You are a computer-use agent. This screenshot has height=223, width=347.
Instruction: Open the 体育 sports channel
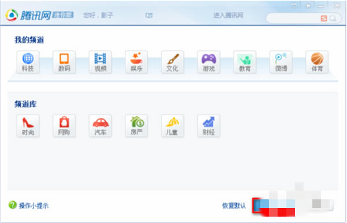pos(317,62)
